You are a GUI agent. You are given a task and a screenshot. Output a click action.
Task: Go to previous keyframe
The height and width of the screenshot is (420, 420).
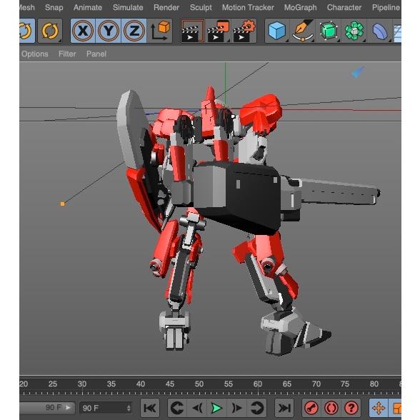[177, 408]
